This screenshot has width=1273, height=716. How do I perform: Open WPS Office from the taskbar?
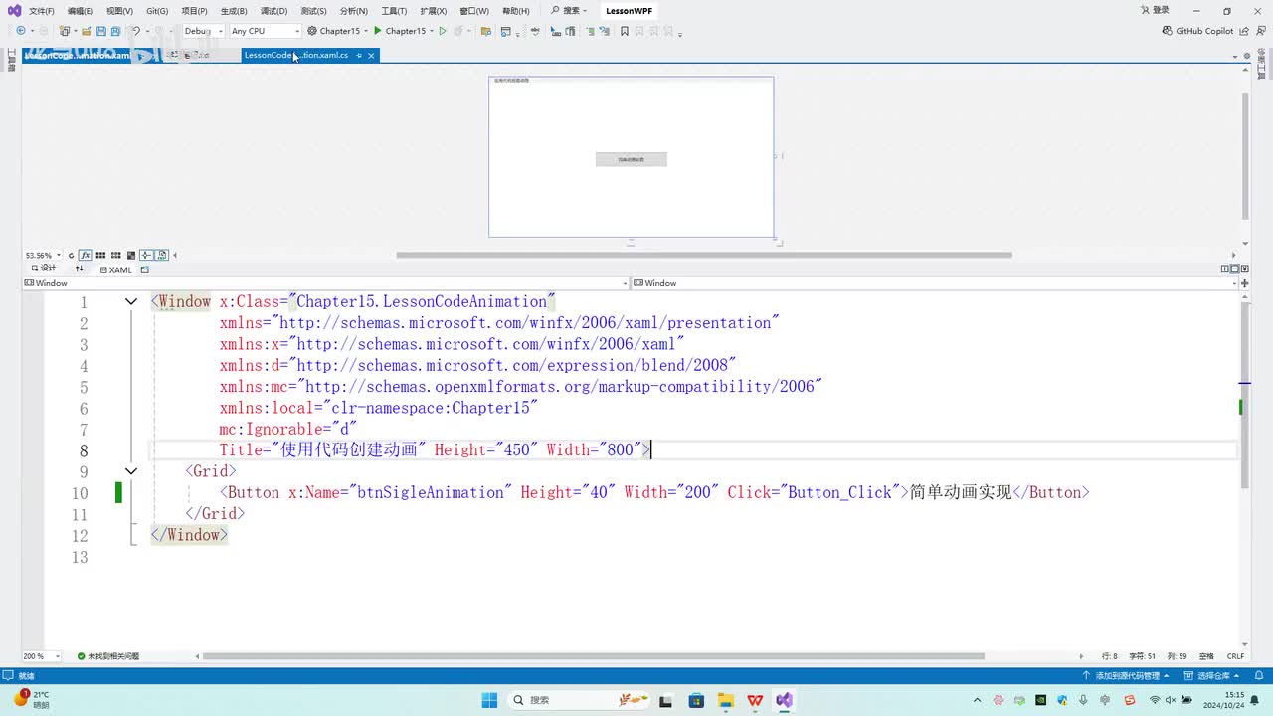756,700
